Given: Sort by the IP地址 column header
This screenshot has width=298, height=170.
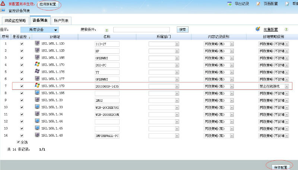Looking at the screenshot, I should (55, 37).
